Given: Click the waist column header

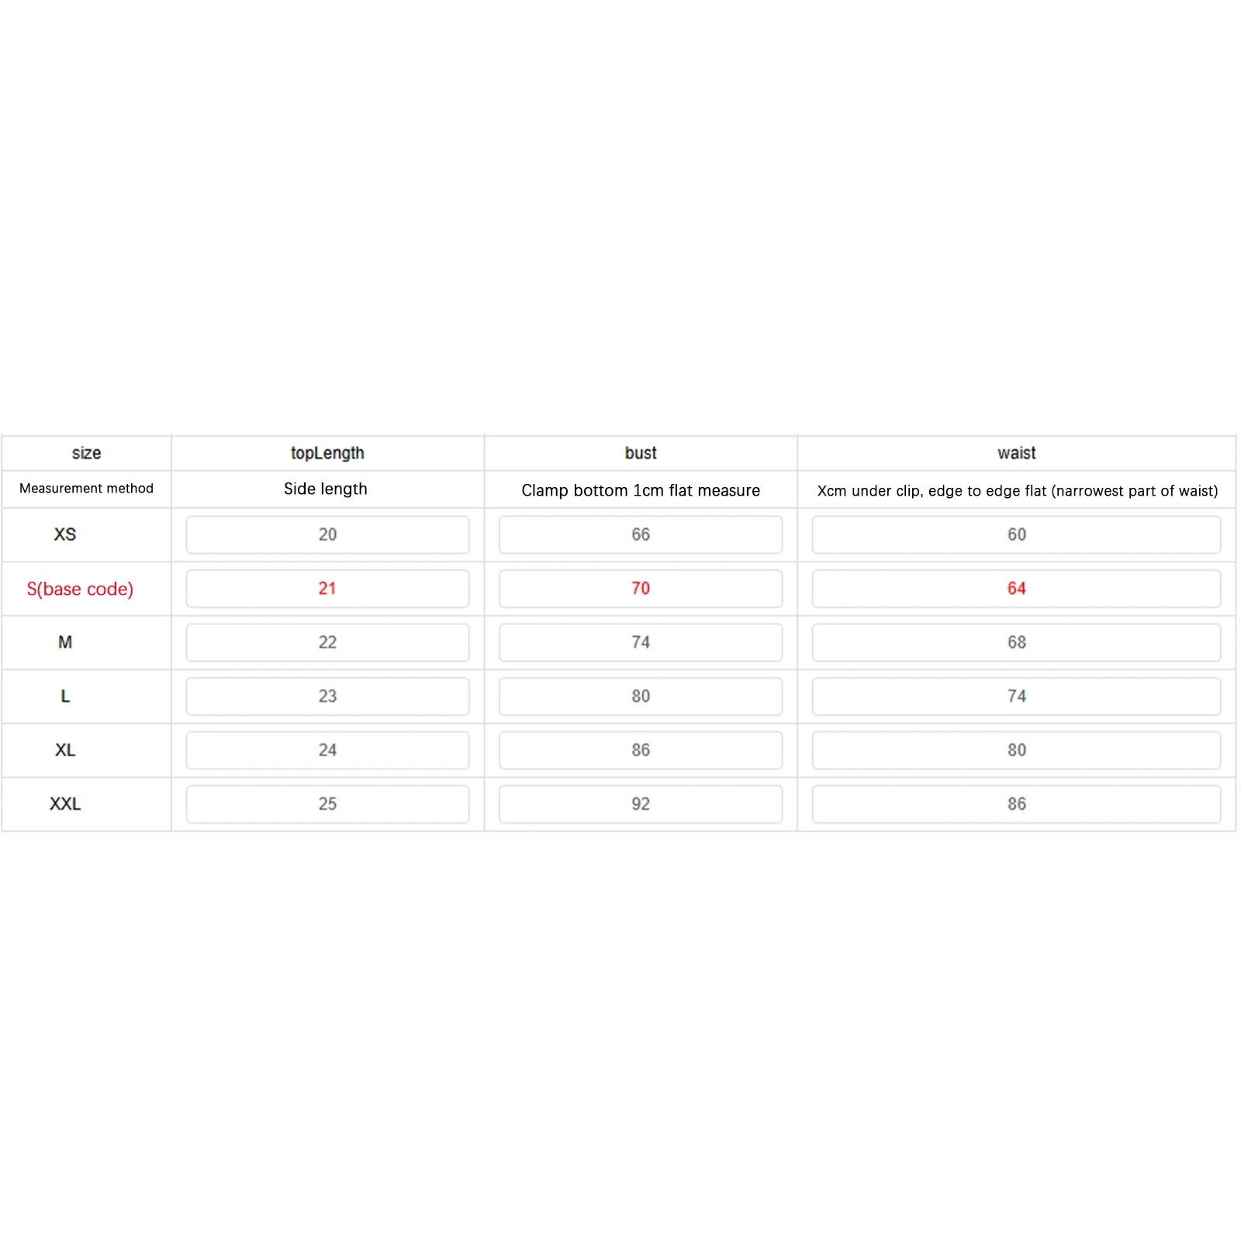Looking at the screenshot, I should pos(1016,453).
